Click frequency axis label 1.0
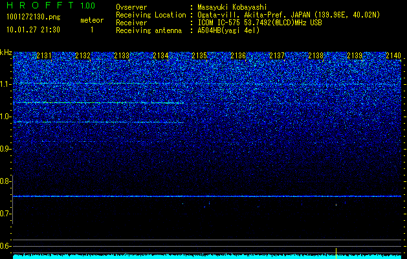The image size is (407, 259). pyautogui.click(x=5, y=117)
